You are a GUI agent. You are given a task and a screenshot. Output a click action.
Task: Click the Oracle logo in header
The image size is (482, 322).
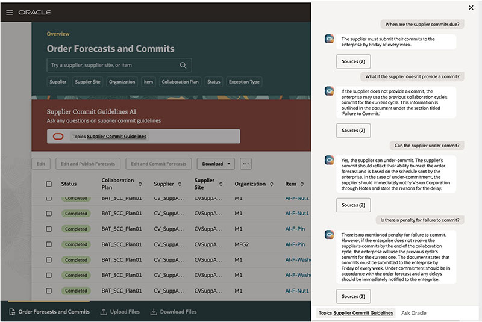coord(34,12)
